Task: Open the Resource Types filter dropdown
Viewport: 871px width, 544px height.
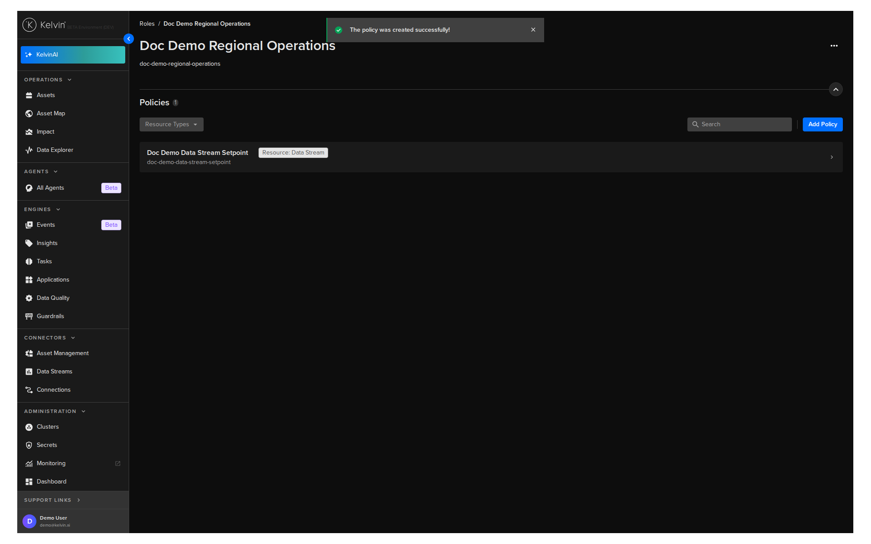Action: [x=171, y=124]
